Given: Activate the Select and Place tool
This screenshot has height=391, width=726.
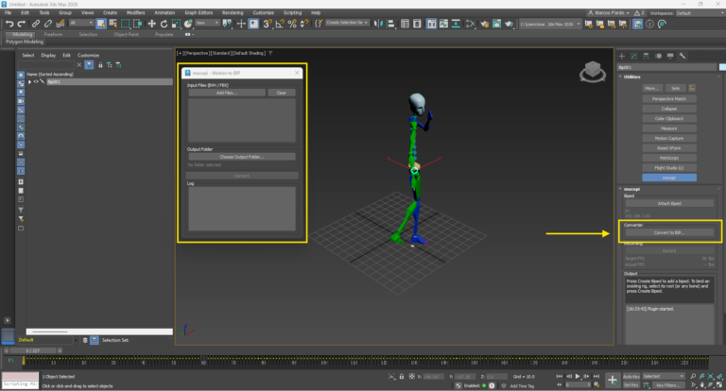Looking at the screenshot, I should coord(188,24).
